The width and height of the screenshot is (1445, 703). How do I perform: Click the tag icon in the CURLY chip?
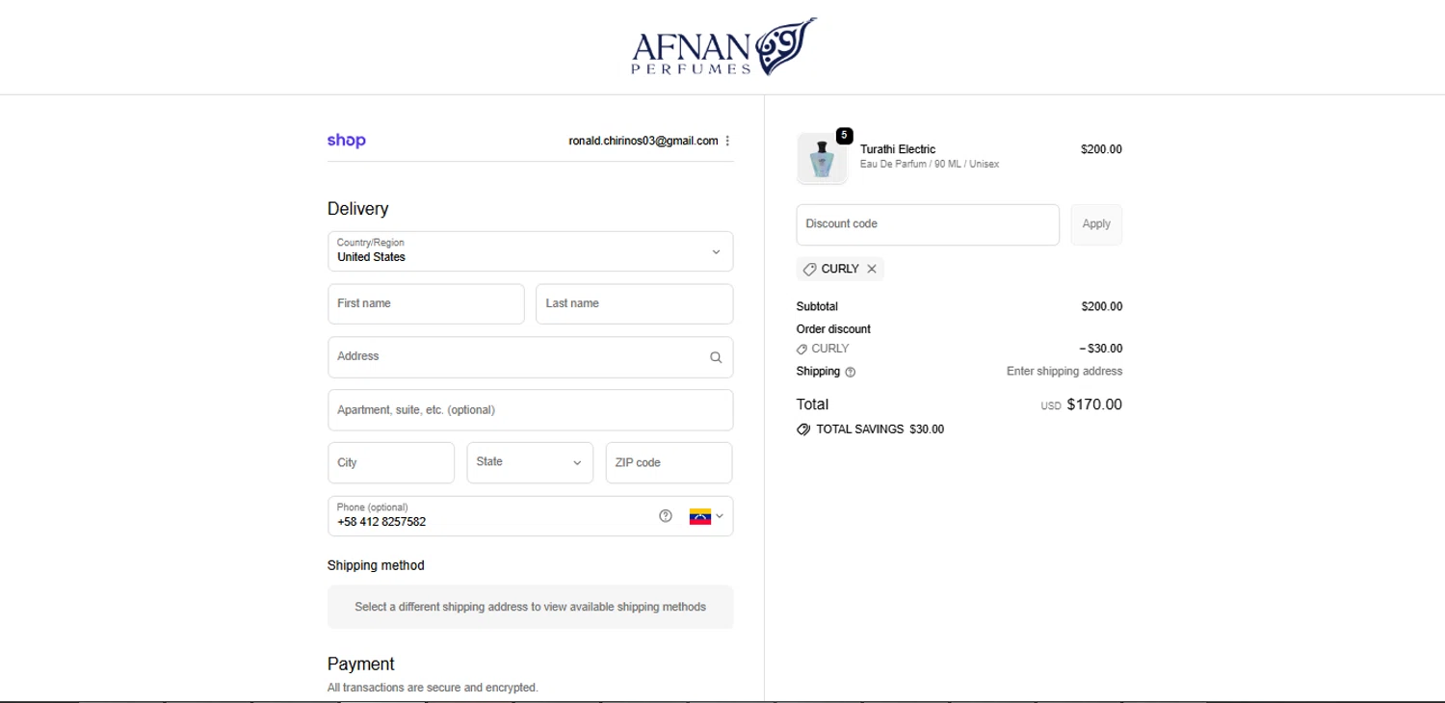[x=809, y=269]
